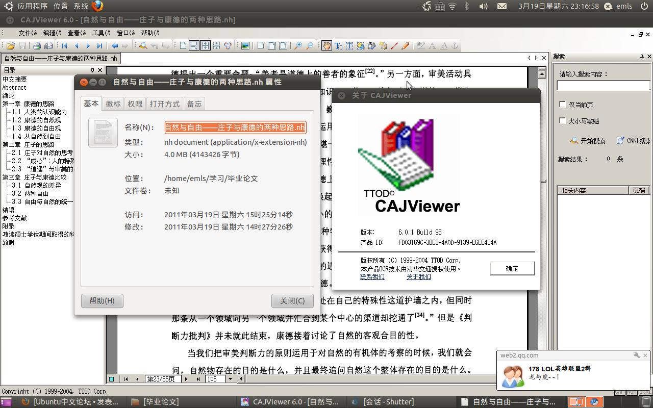Switch to the 备忘 tab
Viewport: 653px width, 408px height.
coord(194,104)
